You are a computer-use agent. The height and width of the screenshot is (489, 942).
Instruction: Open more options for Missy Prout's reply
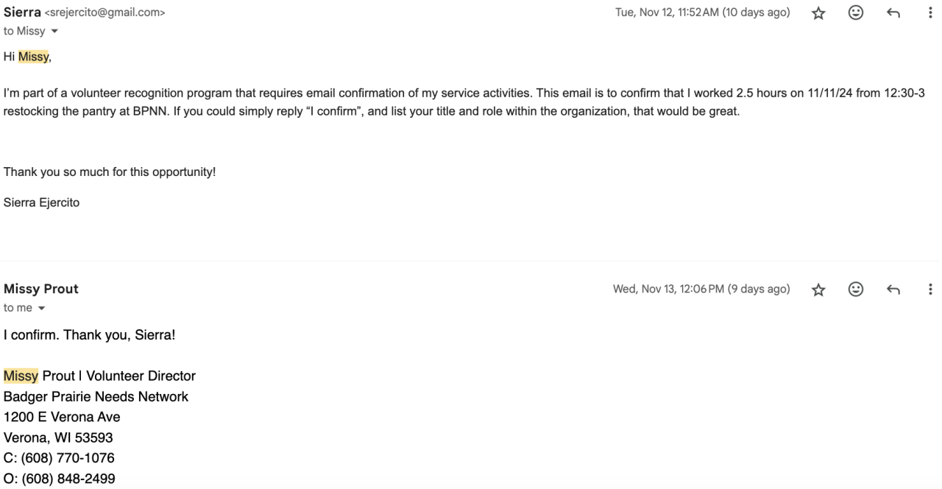point(930,289)
